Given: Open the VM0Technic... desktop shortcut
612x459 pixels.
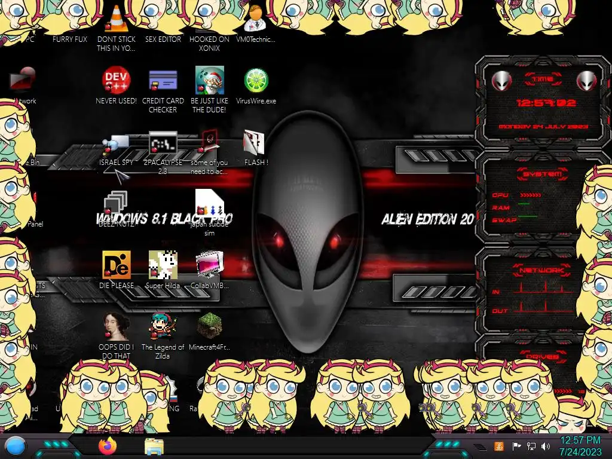Looking at the screenshot, I should click(255, 19).
